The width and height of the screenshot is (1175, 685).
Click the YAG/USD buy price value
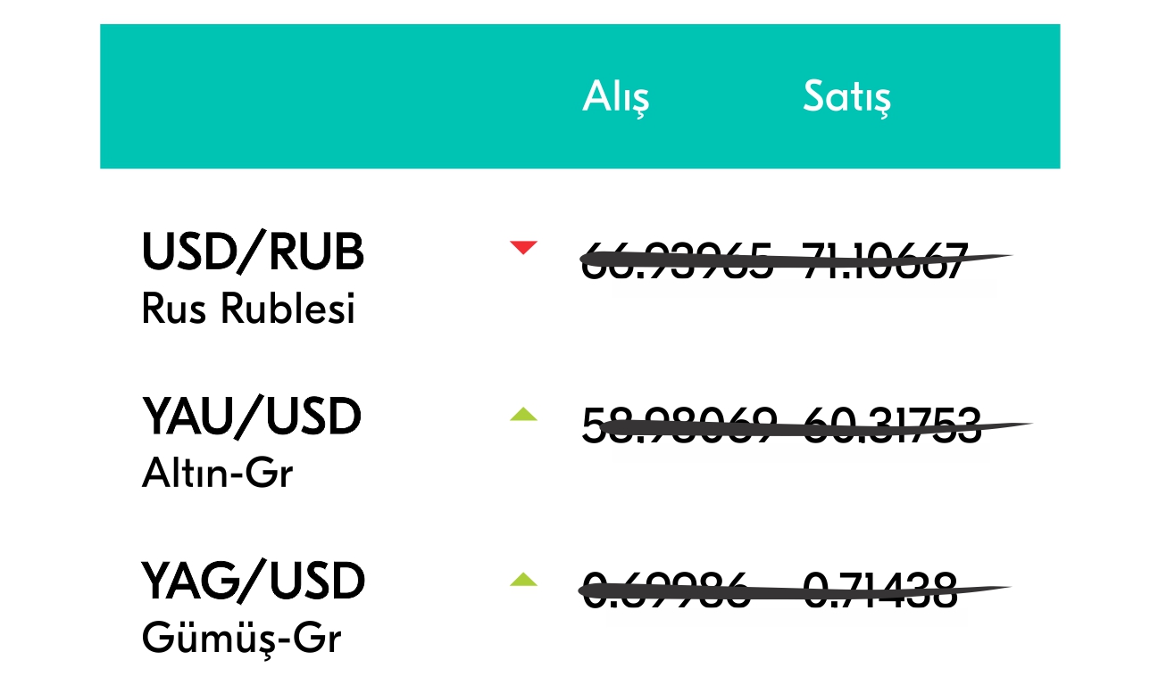tap(665, 590)
